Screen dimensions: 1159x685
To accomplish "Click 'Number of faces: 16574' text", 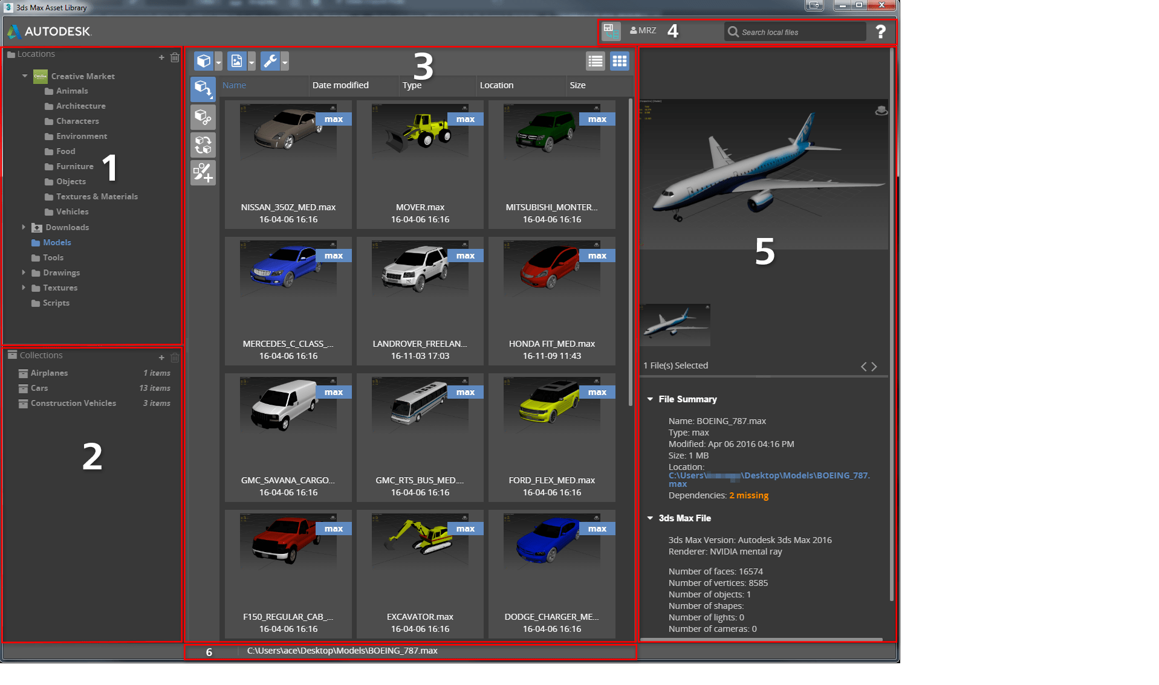I will point(716,571).
